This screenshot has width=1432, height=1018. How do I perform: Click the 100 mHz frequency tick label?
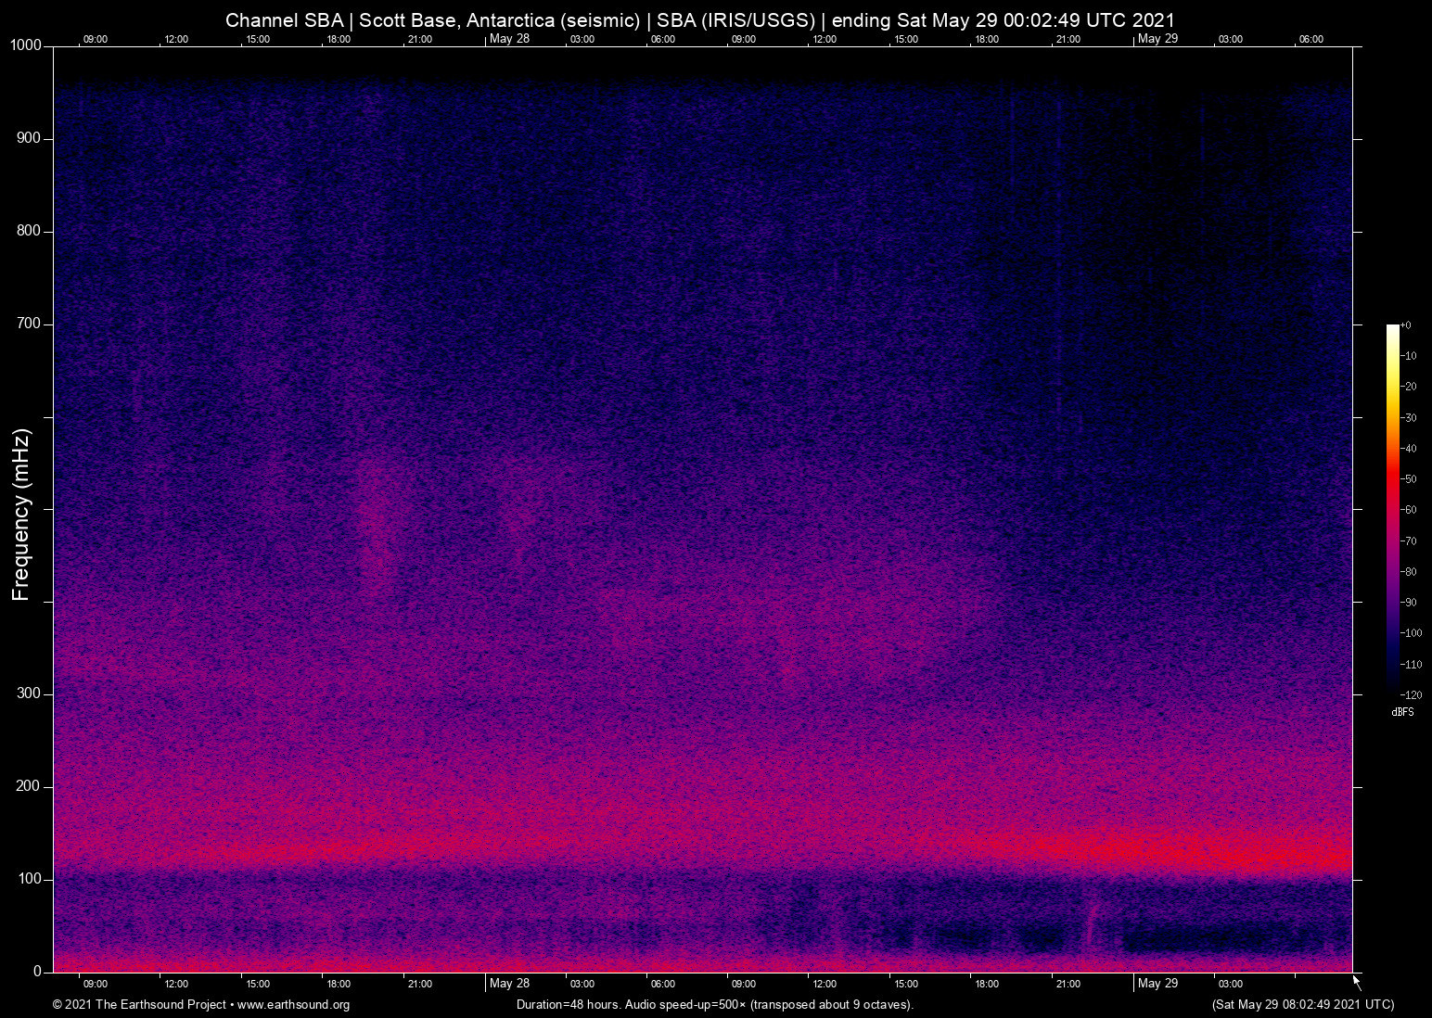tap(29, 879)
